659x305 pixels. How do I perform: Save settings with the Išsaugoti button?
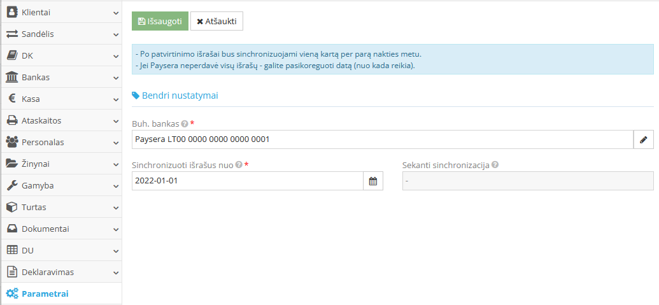coord(160,21)
